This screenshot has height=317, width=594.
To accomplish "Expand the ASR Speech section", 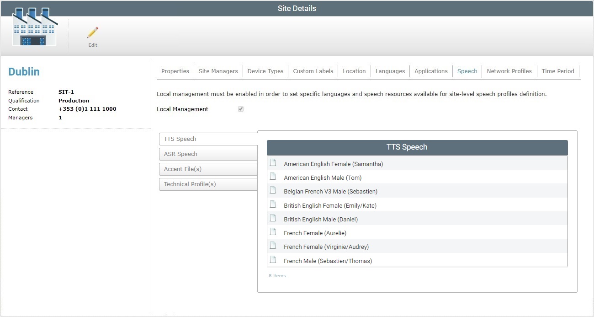I will 208,154.
